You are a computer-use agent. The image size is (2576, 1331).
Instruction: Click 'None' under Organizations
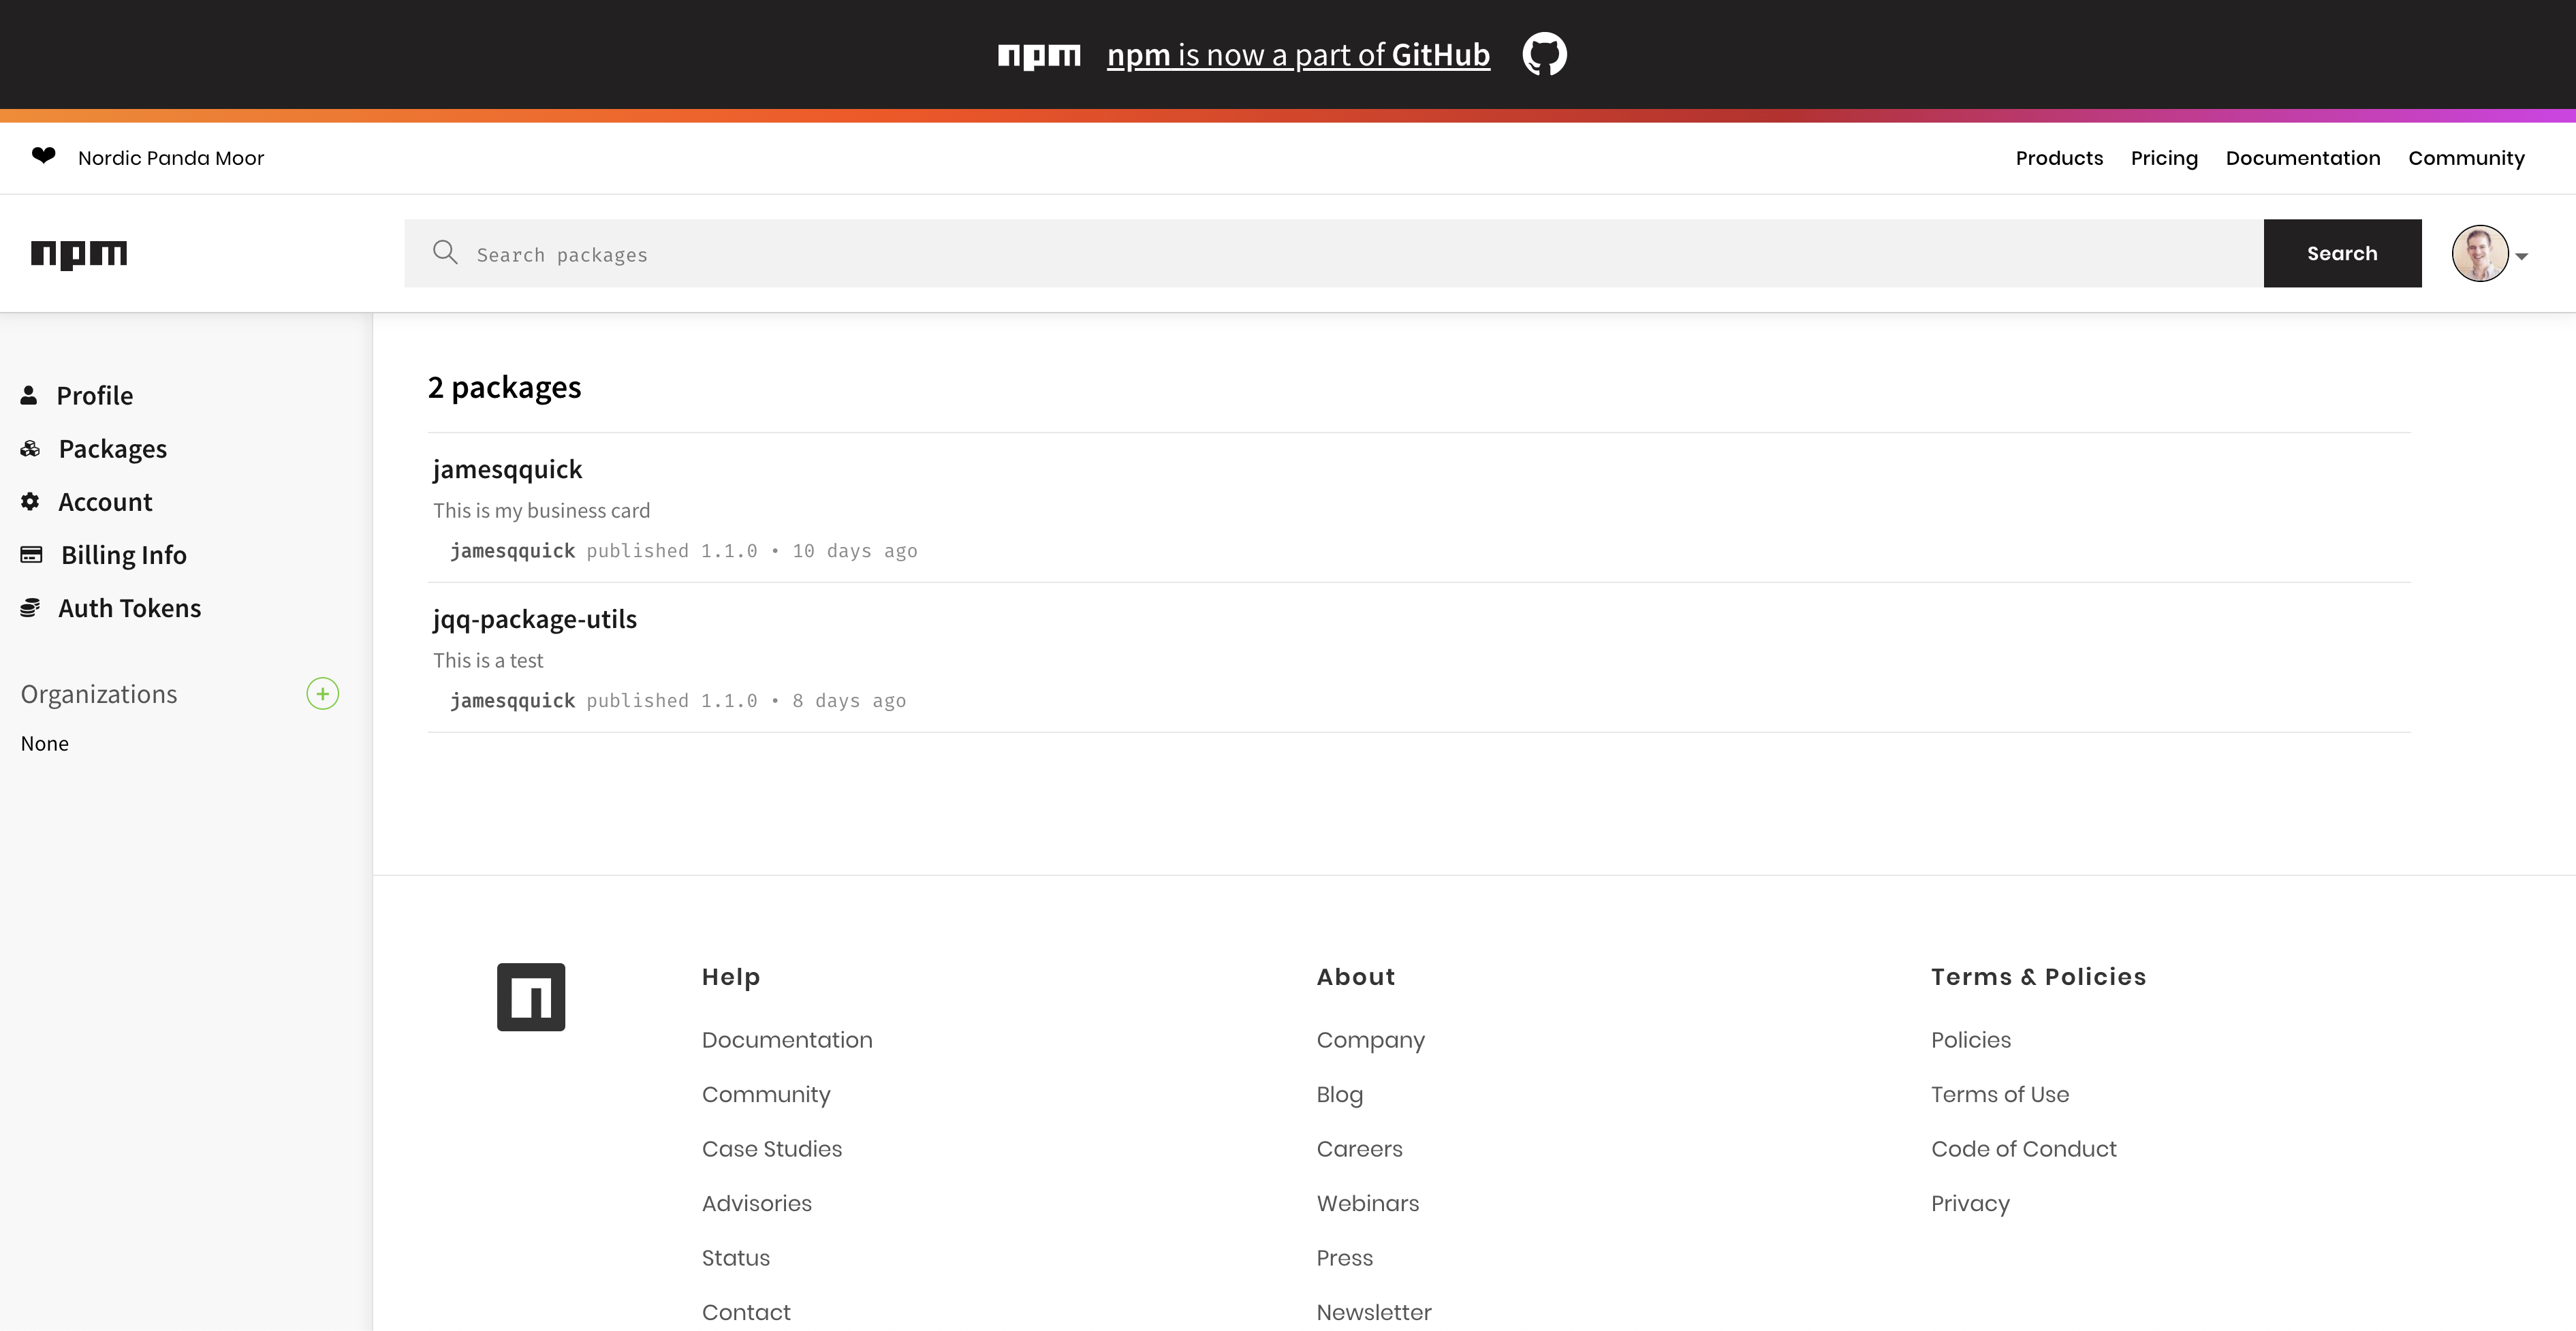tap(45, 743)
